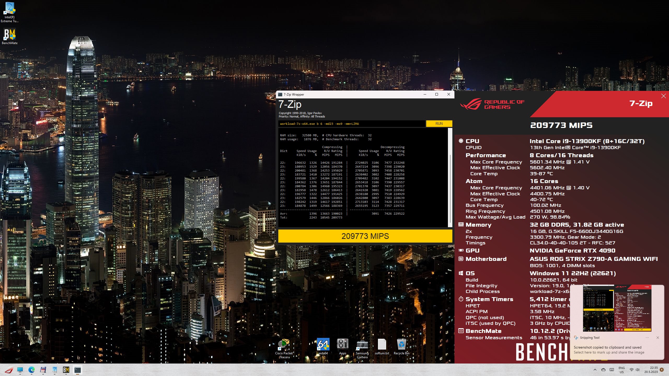The width and height of the screenshot is (669, 376).
Task: Click the 7-Zip Wrapper title bar icon
Action: (x=280, y=95)
